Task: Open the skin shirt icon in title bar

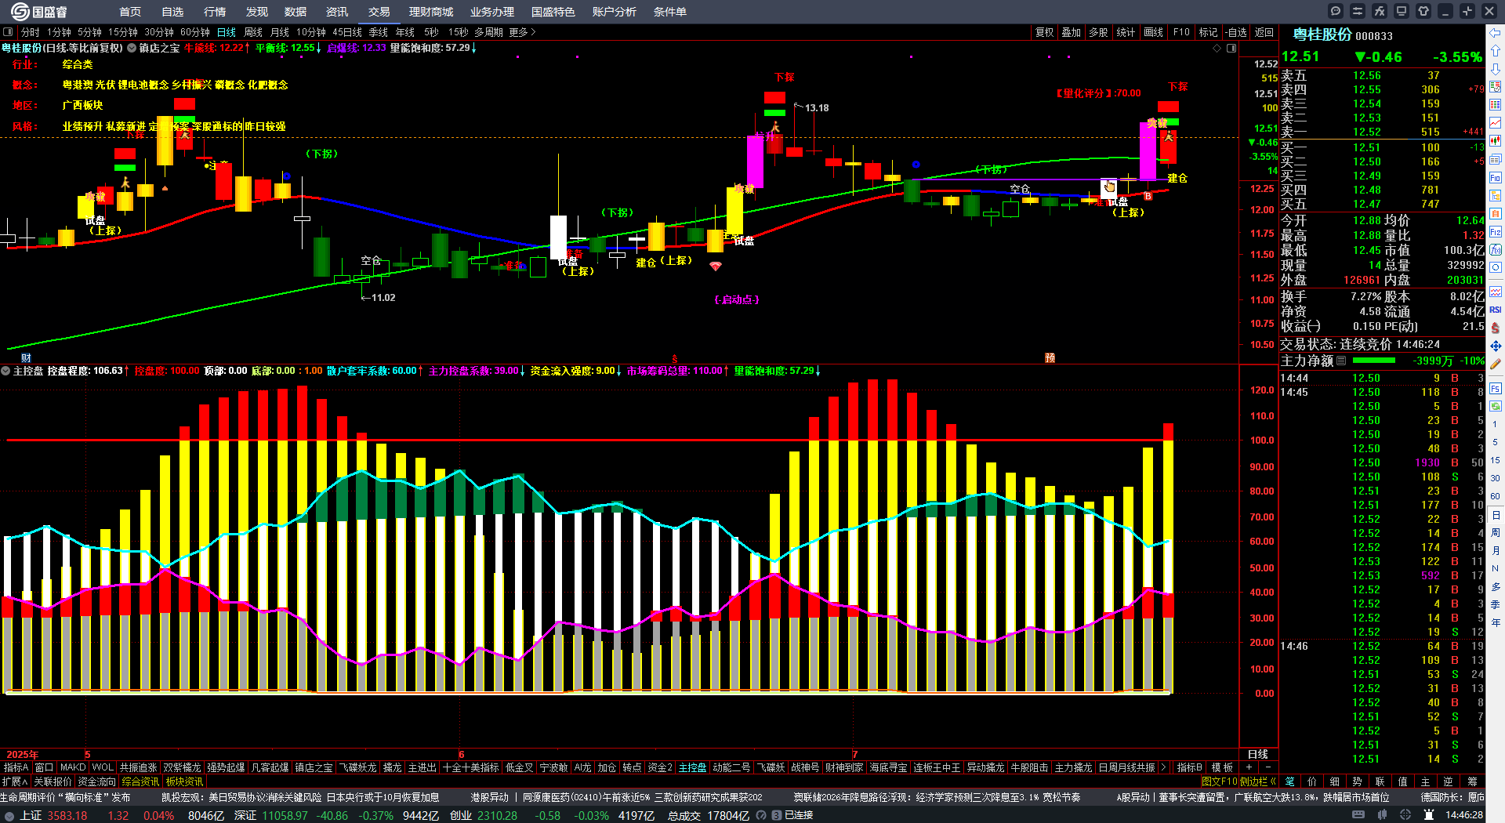Action: click(x=1423, y=11)
